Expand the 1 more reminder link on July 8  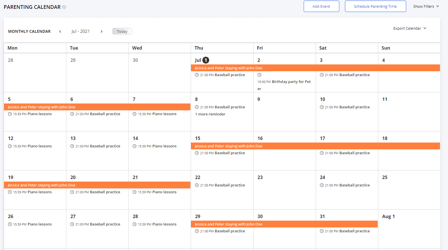pyautogui.click(x=210, y=114)
